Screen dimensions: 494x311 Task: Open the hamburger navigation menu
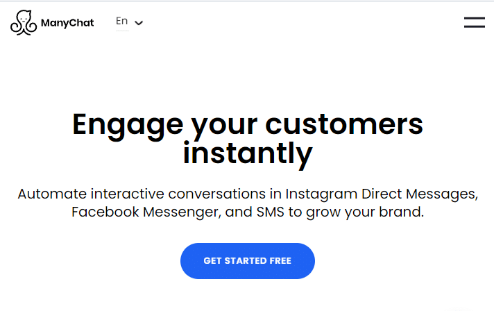click(x=474, y=22)
